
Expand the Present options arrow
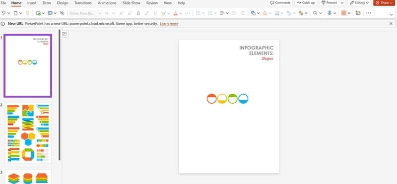pyautogui.click(x=342, y=3)
